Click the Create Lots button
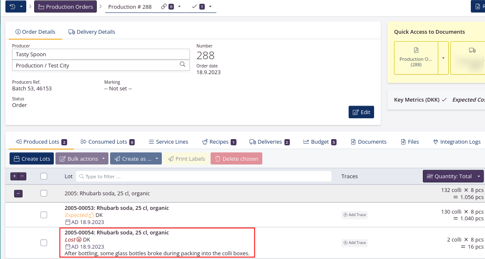Image resolution: width=485 pixels, height=259 pixels. pyautogui.click(x=32, y=159)
